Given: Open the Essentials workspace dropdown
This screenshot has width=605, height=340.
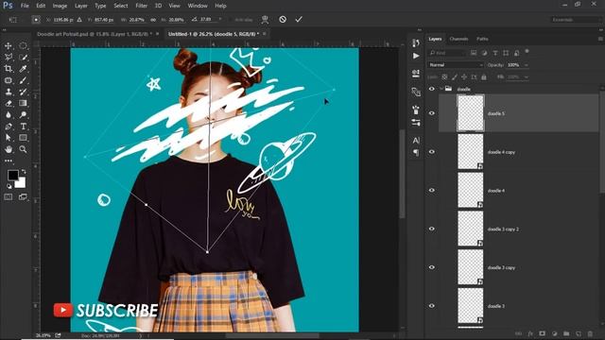Looking at the screenshot, I should 576,20.
